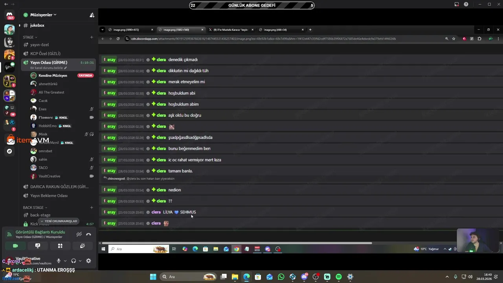Collapse the BACK STAGE channel category
503x283 pixels.
35,208
